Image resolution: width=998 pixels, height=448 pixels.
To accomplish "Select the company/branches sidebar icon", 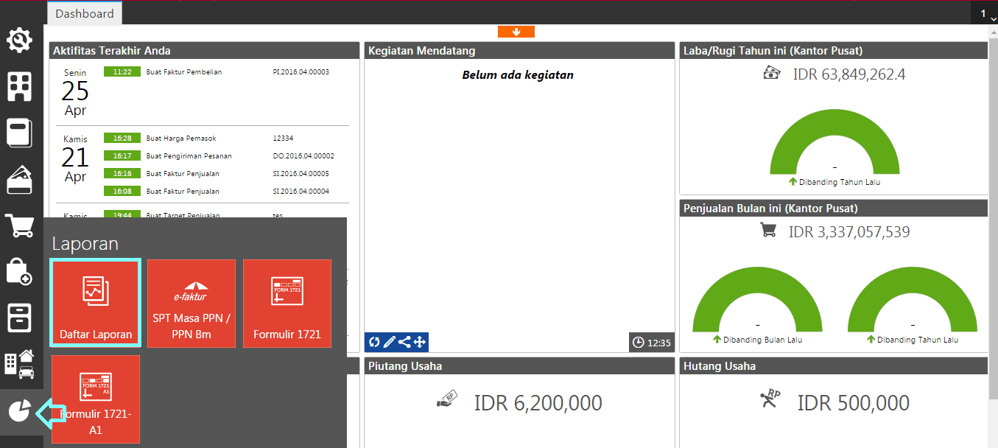I will click(20, 86).
